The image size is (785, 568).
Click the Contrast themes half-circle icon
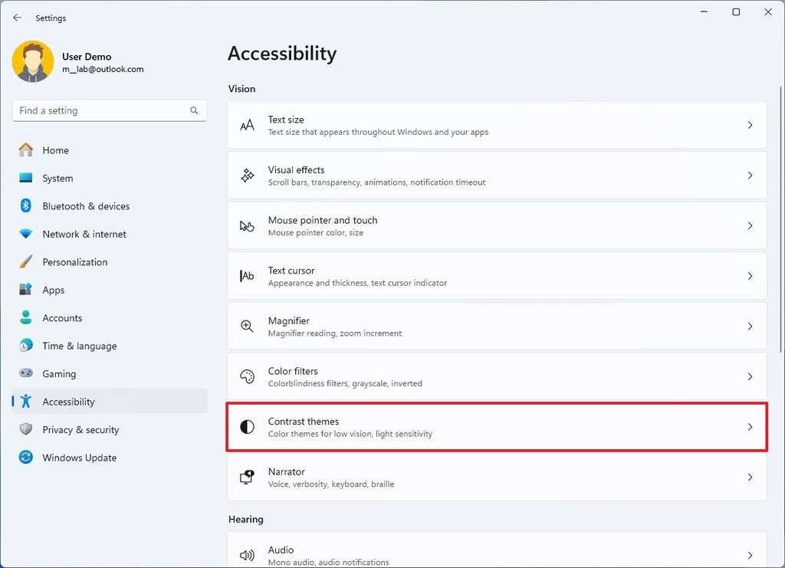click(247, 427)
